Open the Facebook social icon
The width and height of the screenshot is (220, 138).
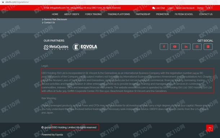(x=164, y=47)
